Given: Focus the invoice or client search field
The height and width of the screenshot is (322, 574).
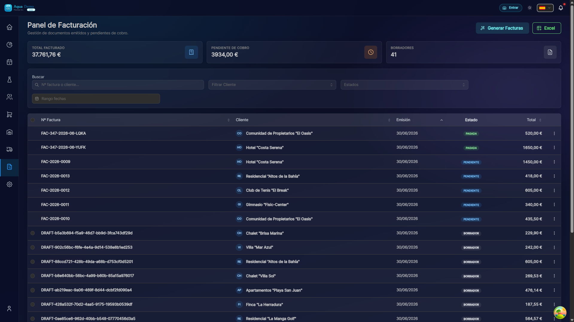Looking at the screenshot, I should tap(118, 85).
